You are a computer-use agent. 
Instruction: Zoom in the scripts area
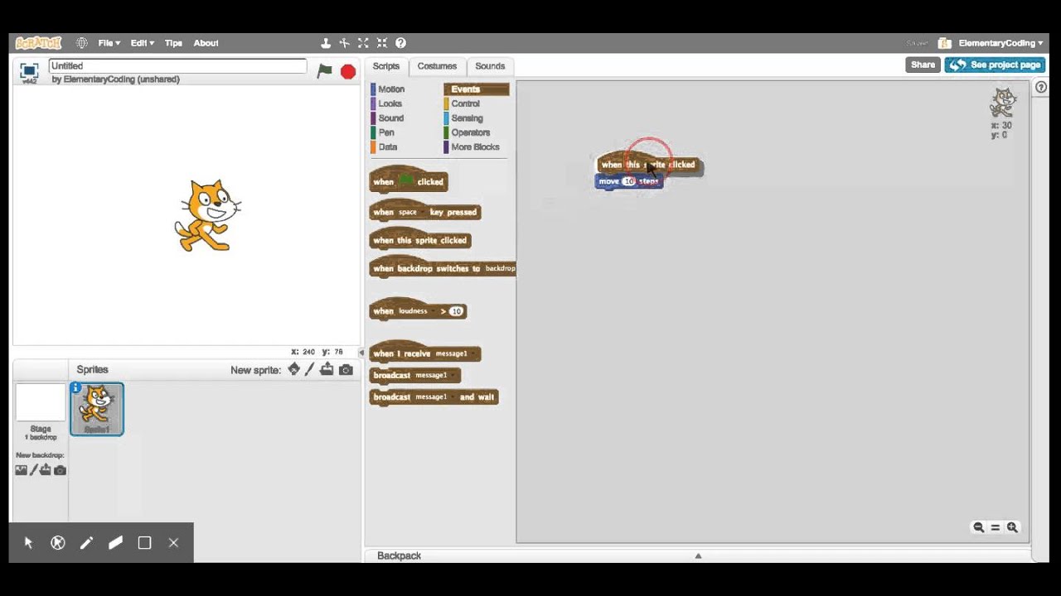coord(1012,527)
